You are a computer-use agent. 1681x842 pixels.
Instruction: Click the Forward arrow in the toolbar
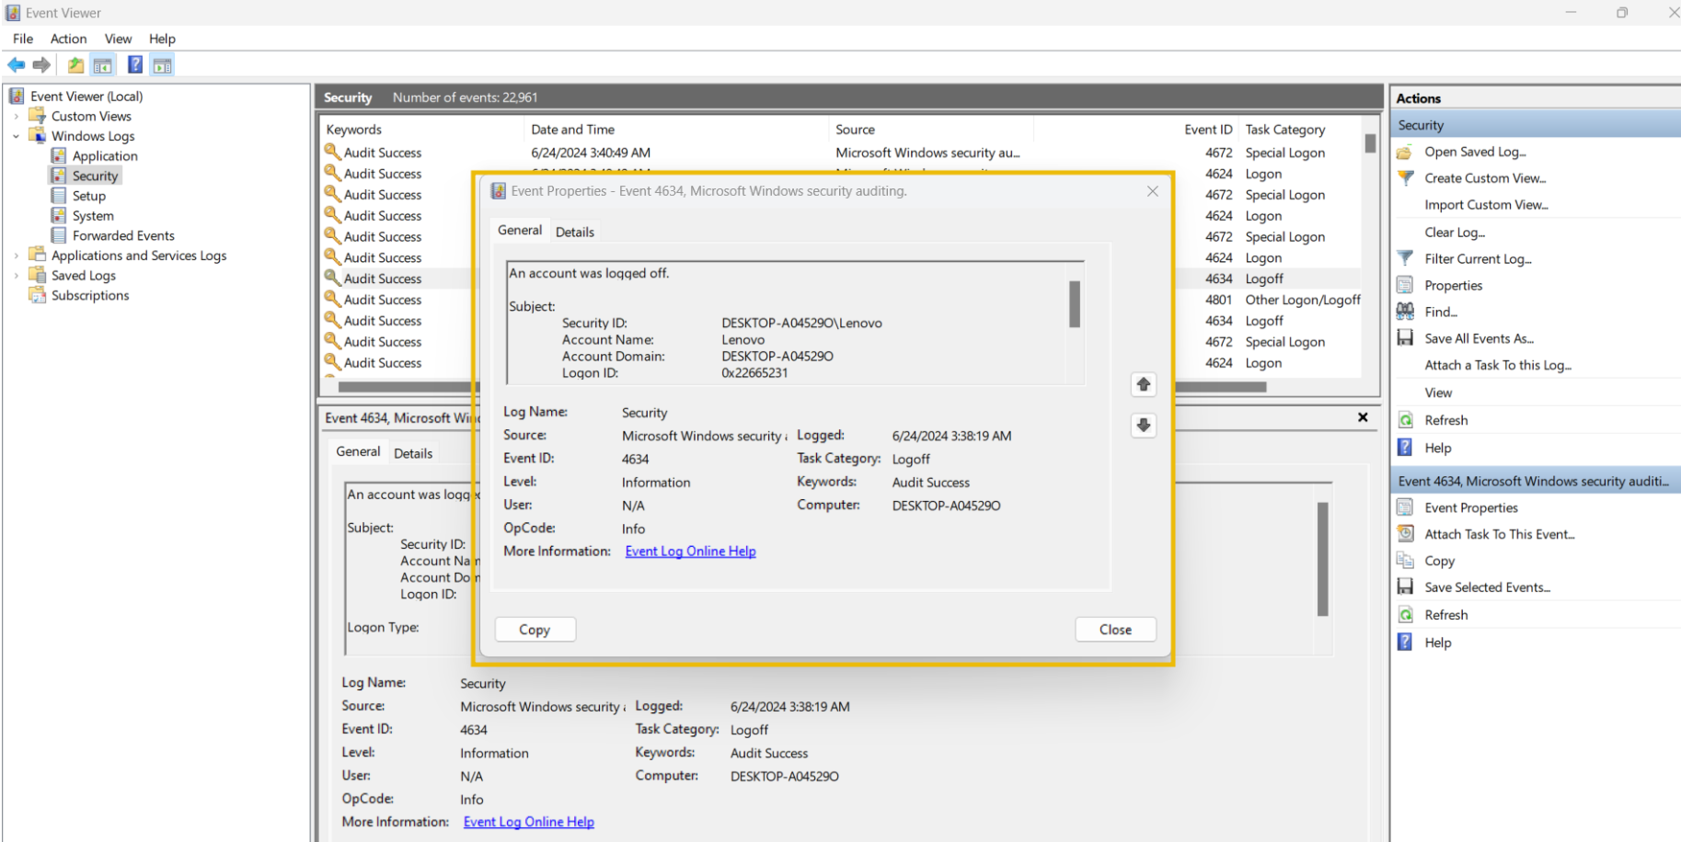tap(41, 65)
